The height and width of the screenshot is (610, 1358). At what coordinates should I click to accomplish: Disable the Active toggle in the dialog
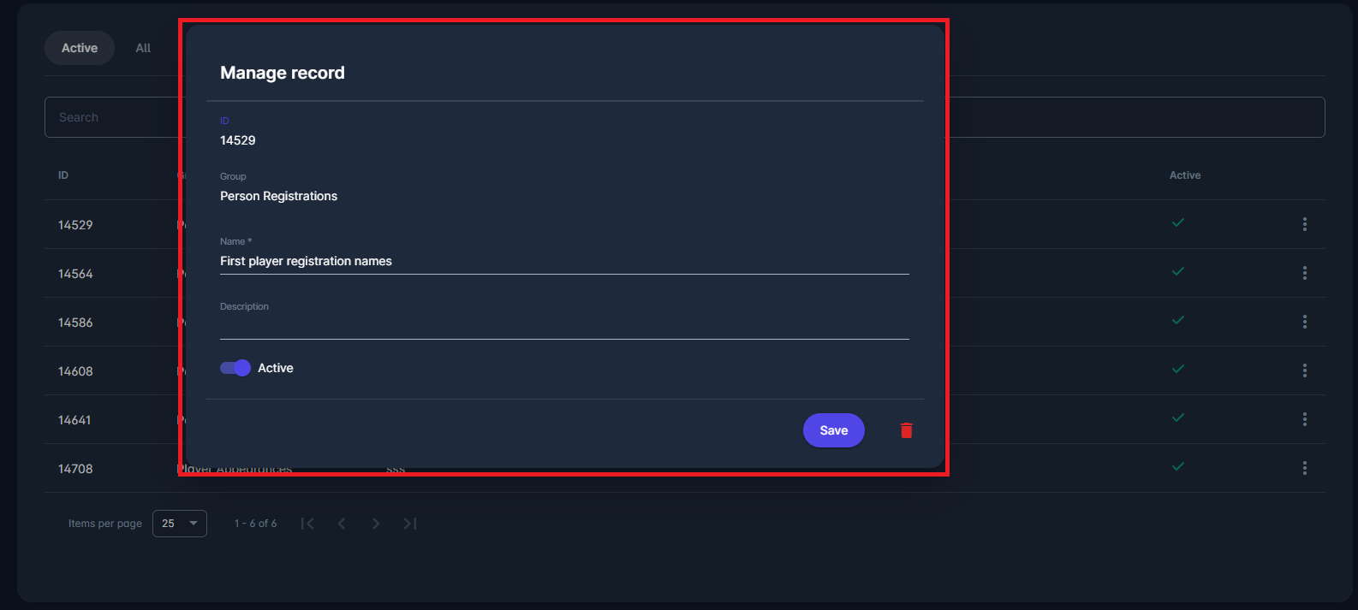(x=234, y=367)
